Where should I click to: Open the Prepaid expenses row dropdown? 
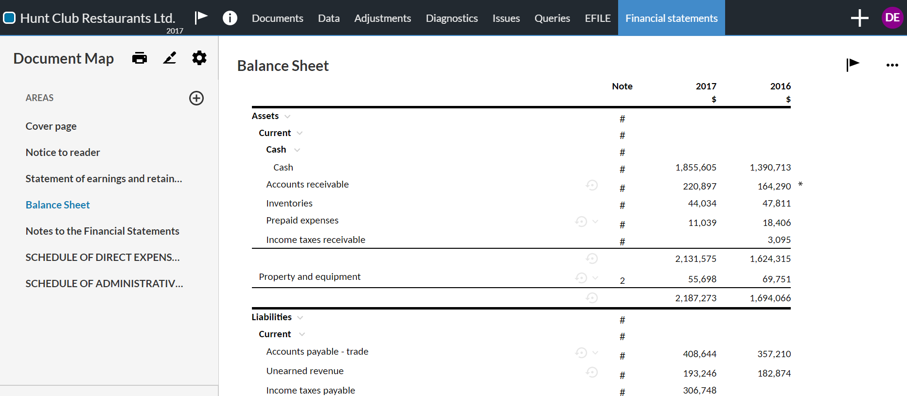[x=595, y=222]
